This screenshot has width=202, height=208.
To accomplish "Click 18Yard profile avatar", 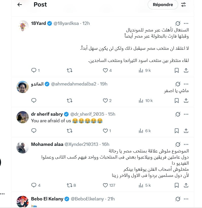I will (23, 26).
